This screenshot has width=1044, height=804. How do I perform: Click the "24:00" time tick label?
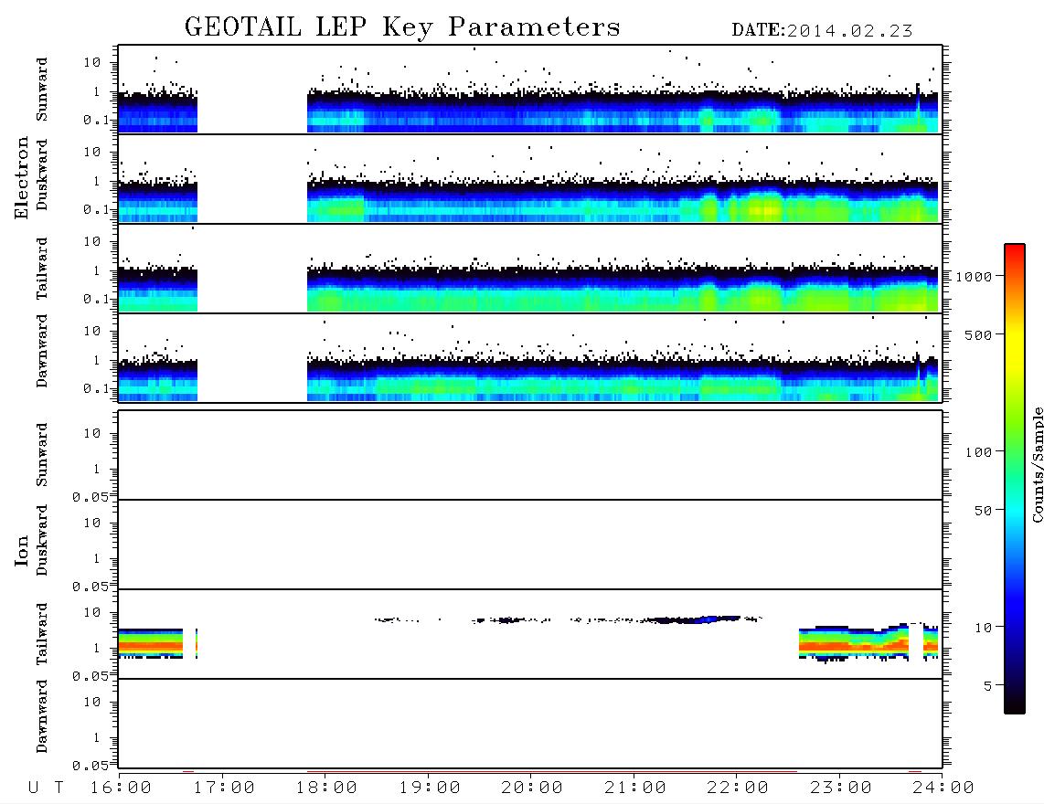click(x=943, y=788)
